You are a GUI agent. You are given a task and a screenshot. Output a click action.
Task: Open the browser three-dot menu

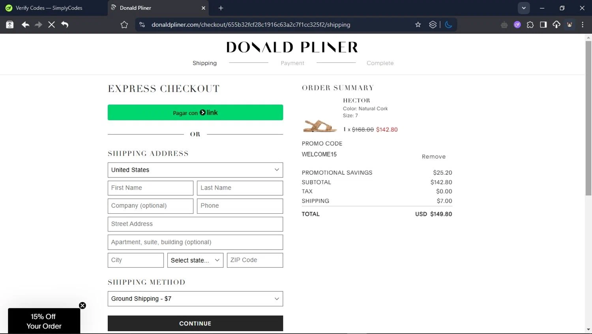pos(583,25)
